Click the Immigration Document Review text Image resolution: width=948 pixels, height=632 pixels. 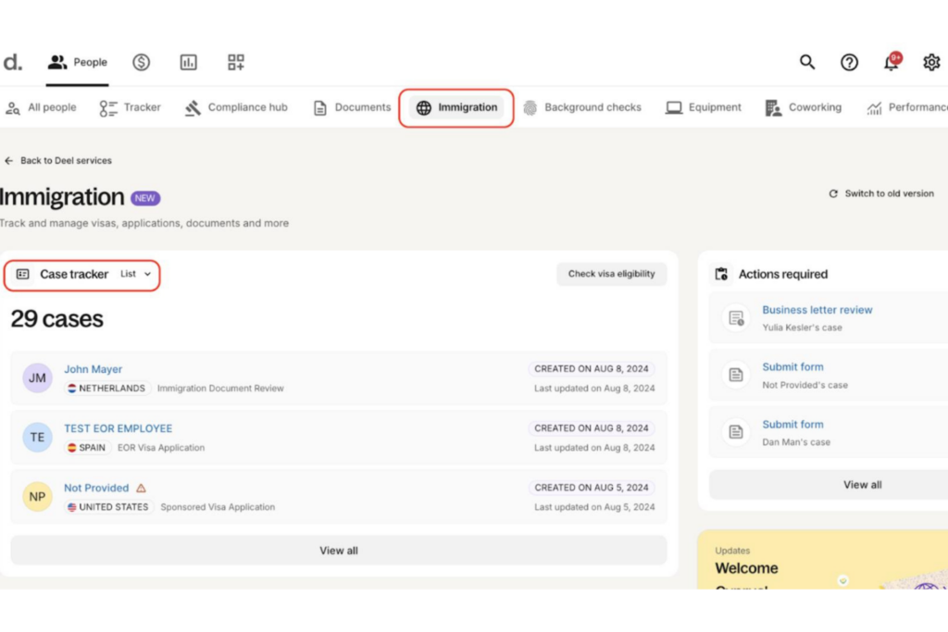coord(220,388)
